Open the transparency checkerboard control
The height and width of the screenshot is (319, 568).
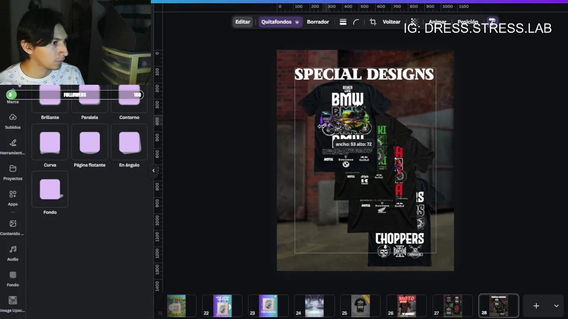[414, 22]
